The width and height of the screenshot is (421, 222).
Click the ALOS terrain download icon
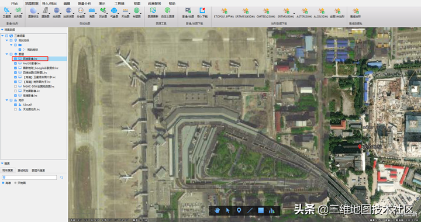point(321,11)
